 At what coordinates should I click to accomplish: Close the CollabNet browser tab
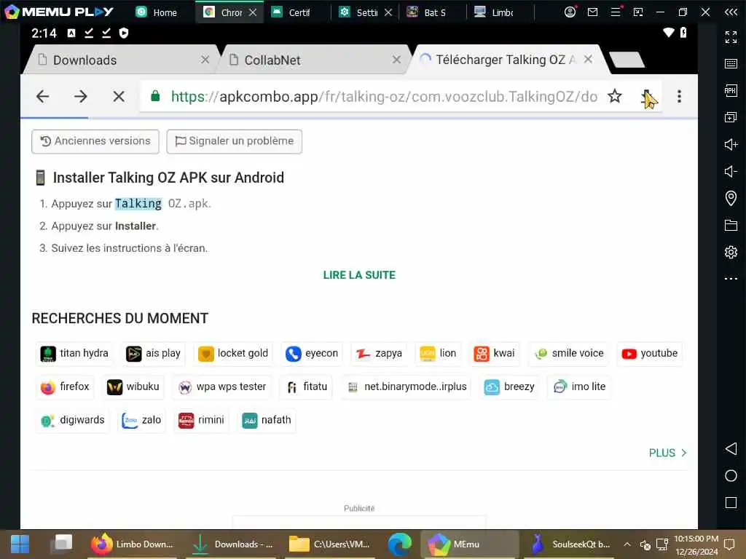coord(396,60)
